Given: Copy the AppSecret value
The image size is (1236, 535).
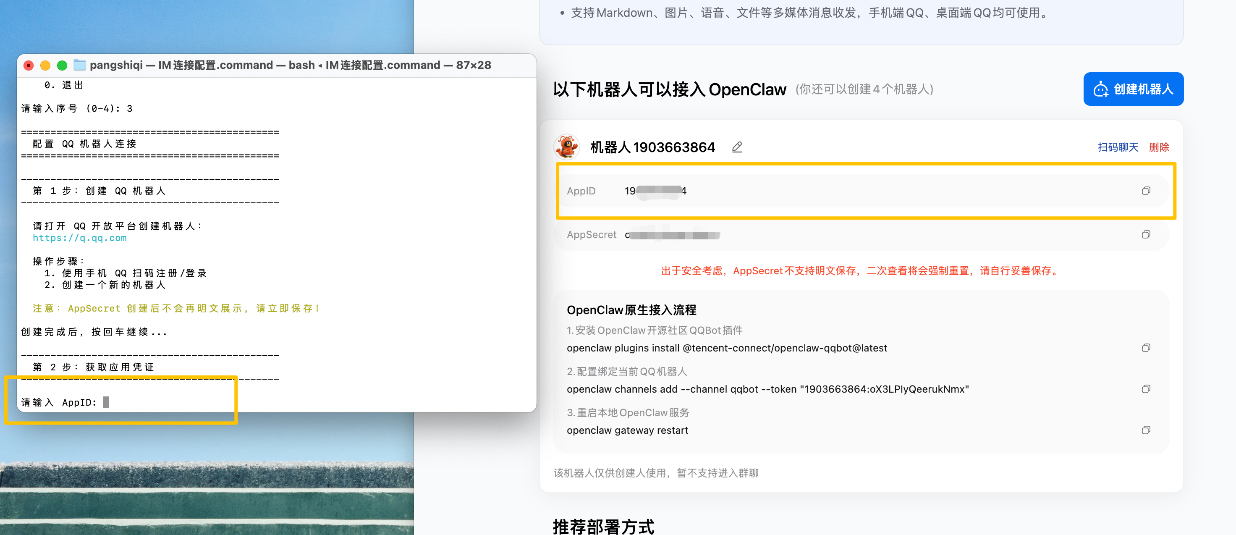Looking at the screenshot, I should (x=1145, y=235).
